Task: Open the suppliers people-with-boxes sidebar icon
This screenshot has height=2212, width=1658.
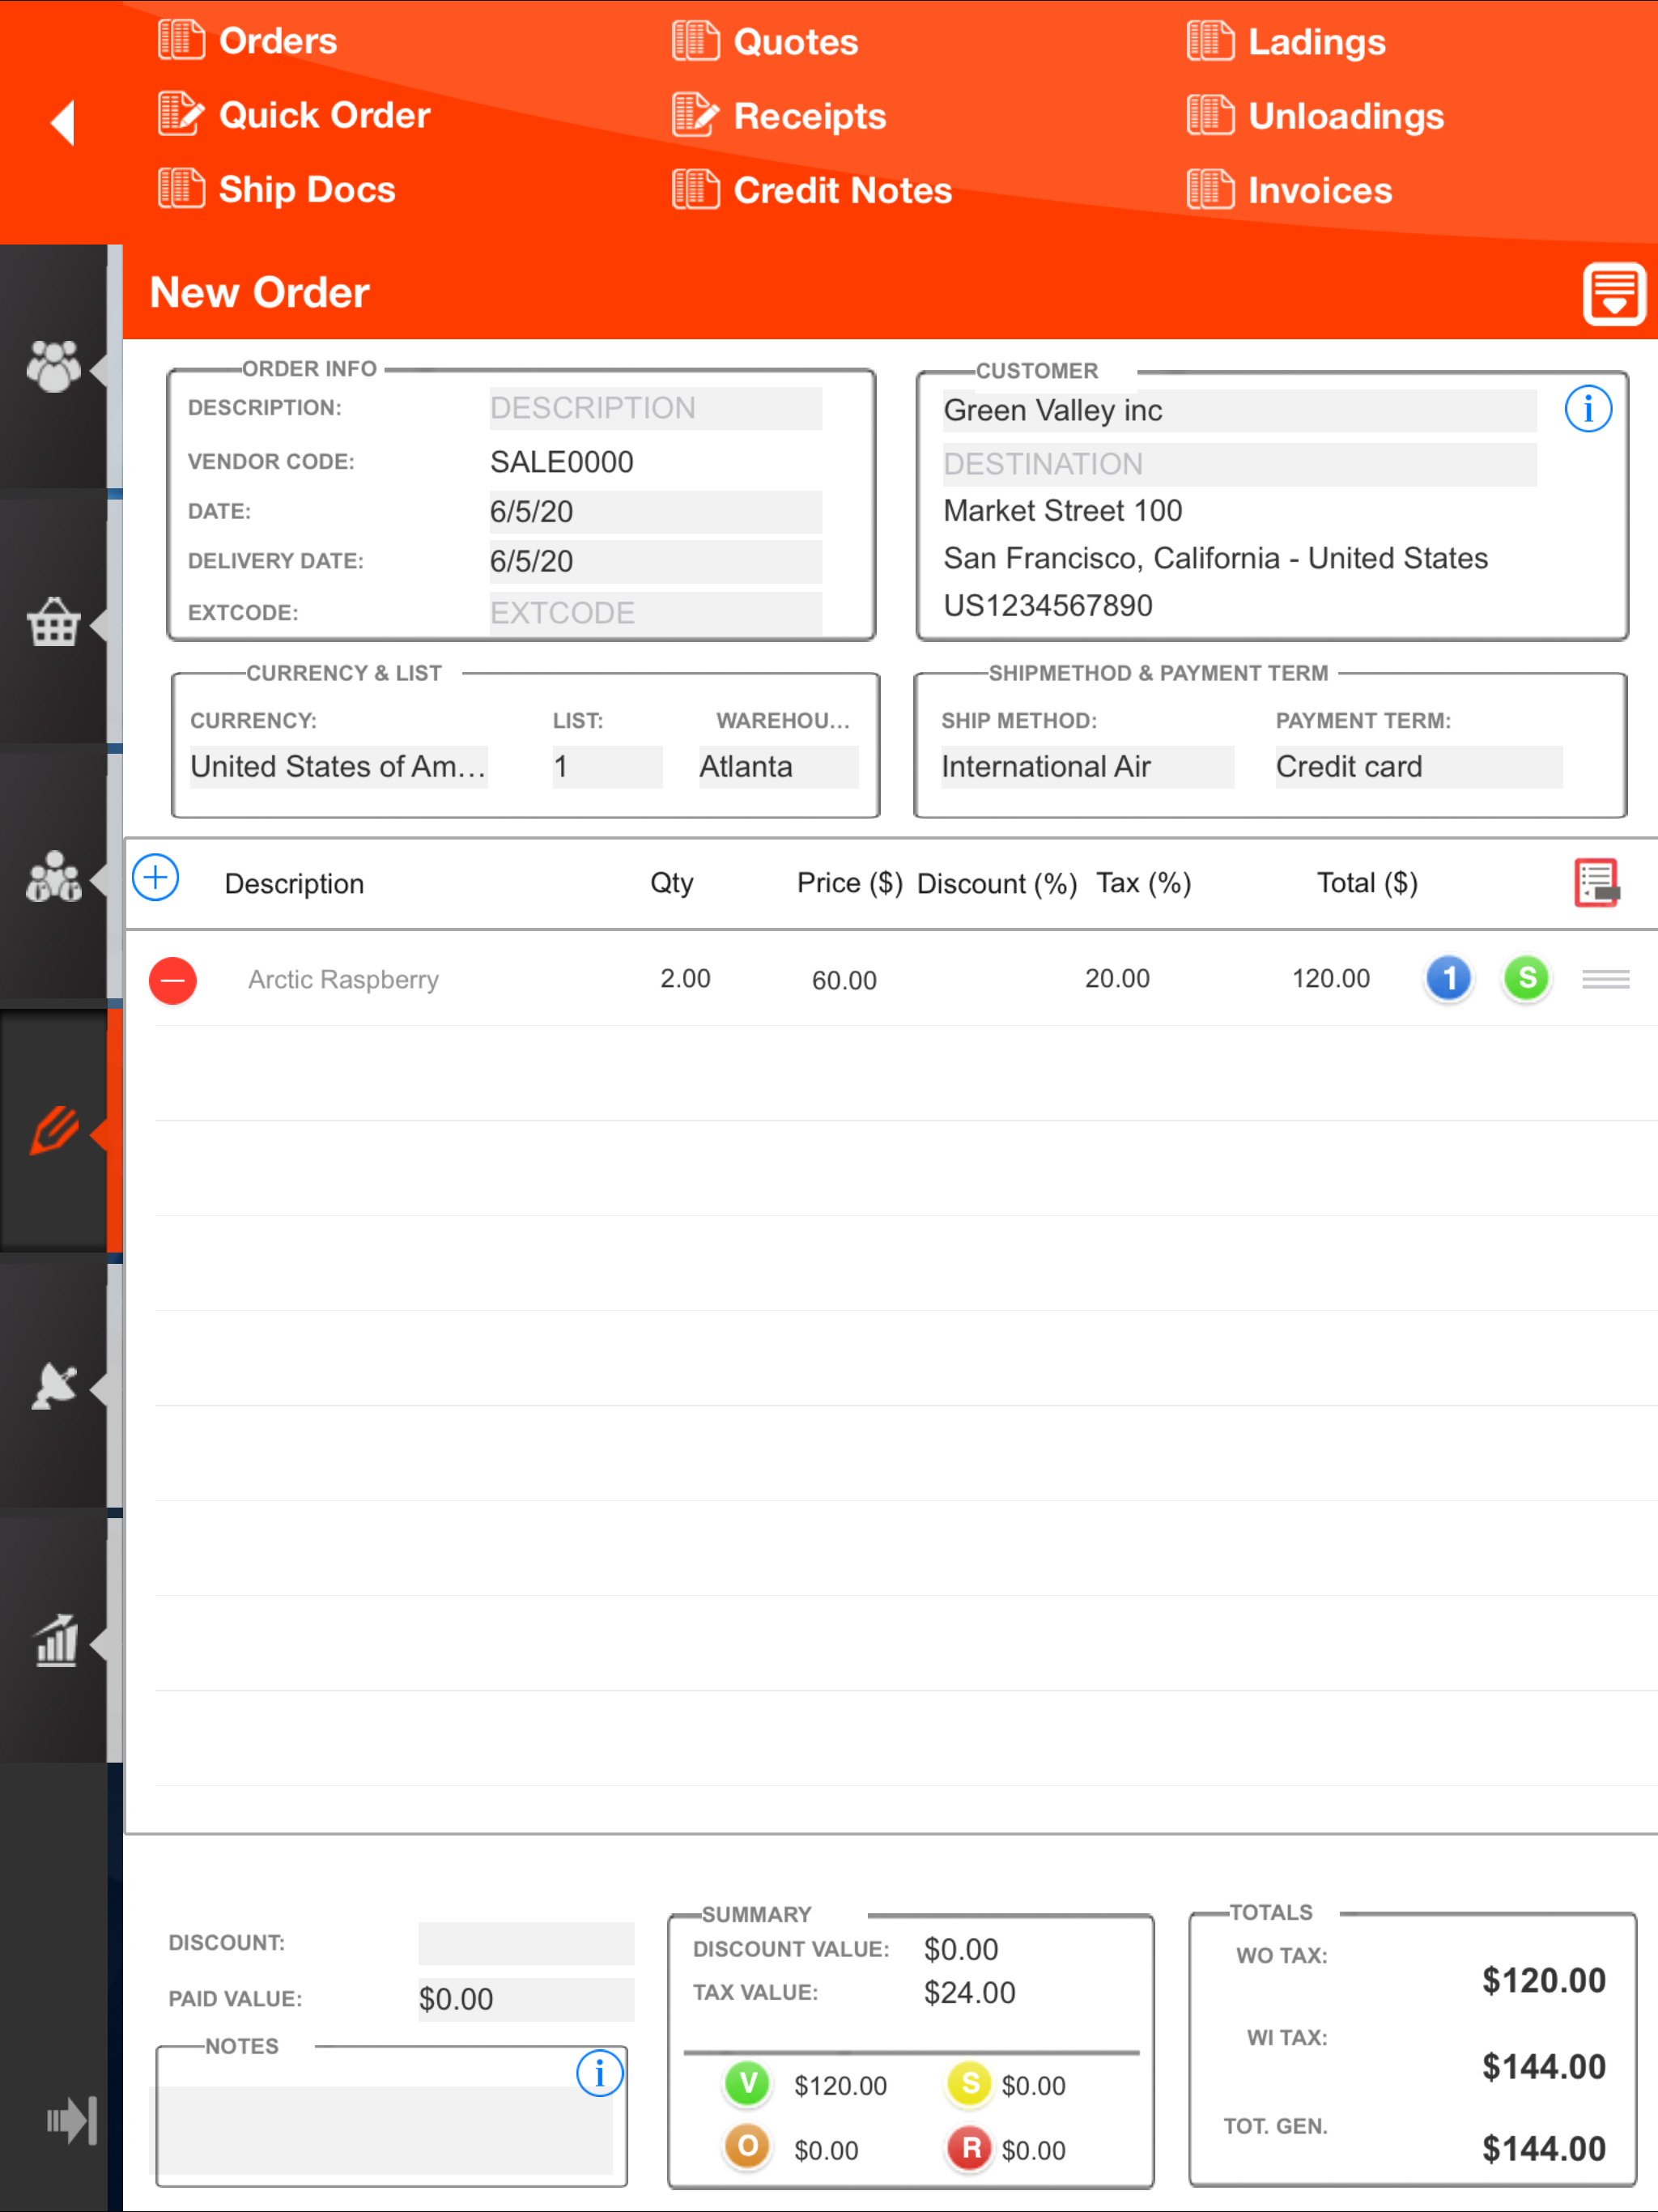Action: point(54,877)
